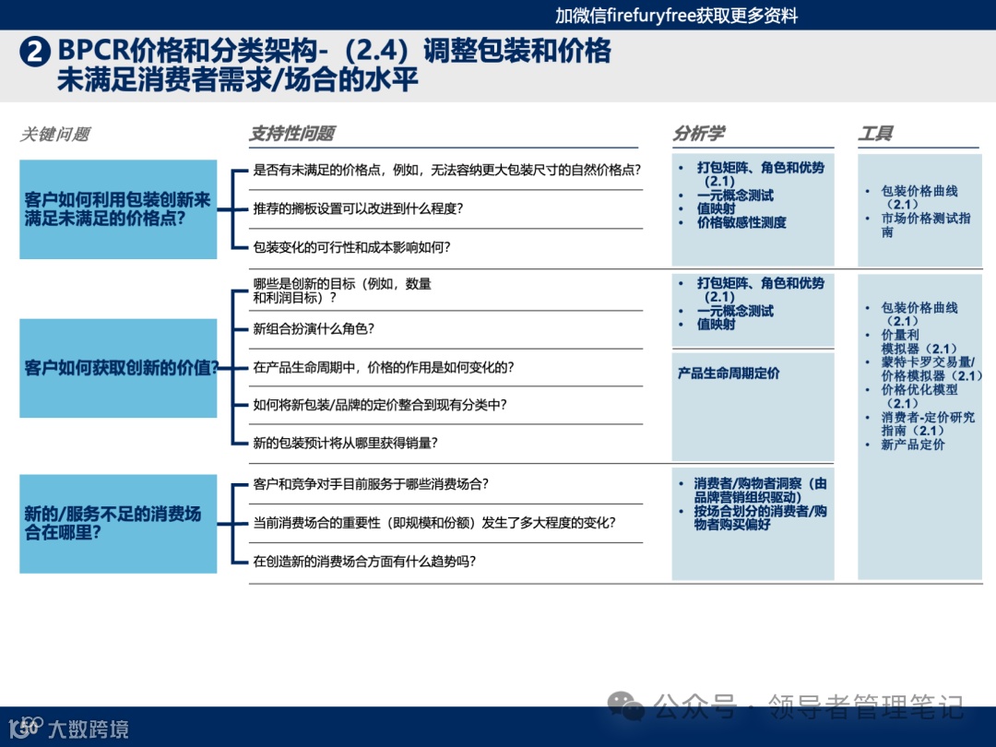Click question 哪些是创新的目标

[x=342, y=290]
